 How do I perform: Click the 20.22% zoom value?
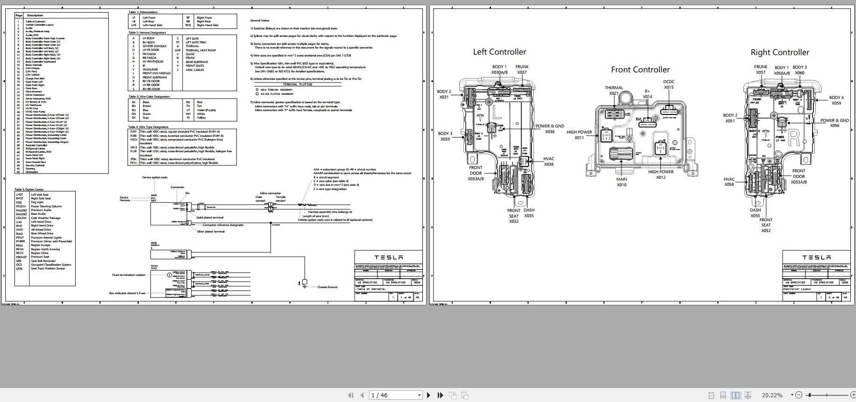point(772,395)
